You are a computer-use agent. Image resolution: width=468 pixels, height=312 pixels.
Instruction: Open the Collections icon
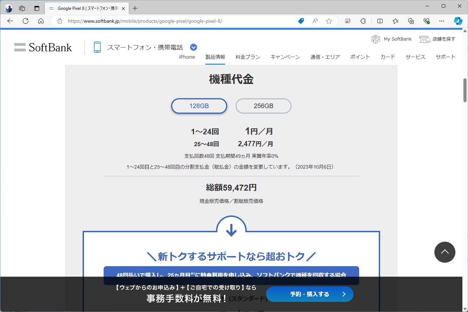tap(411, 21)
